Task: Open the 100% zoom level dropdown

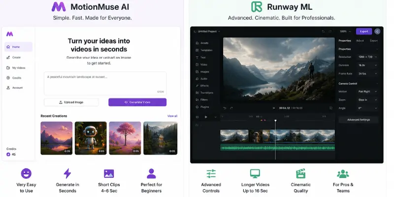Action: click(345, 32)
